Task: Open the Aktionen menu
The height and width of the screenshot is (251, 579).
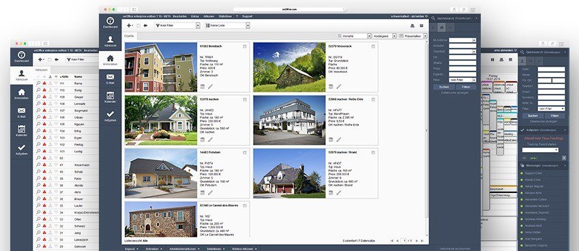Action: click(209, 16)
